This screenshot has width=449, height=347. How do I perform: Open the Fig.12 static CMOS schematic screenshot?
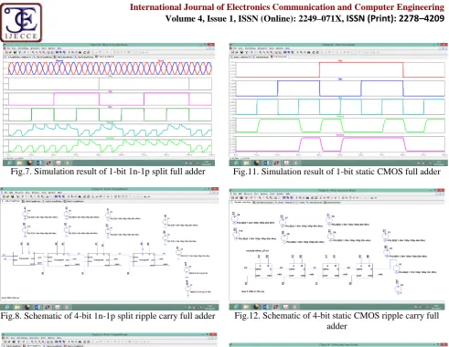(337, 249)
